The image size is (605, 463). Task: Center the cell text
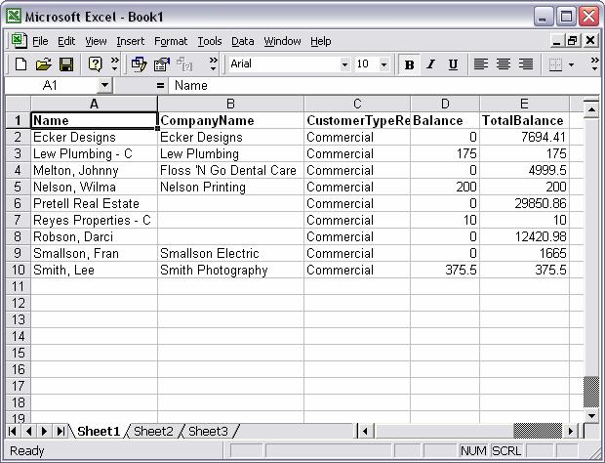coord(504,64)
